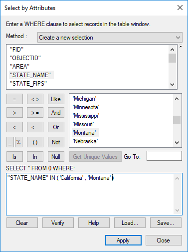Click the greater-than-or-equal operator
The height and width of the screenshot is (252, 188).
pyautogui.click(x=35, y=113)
